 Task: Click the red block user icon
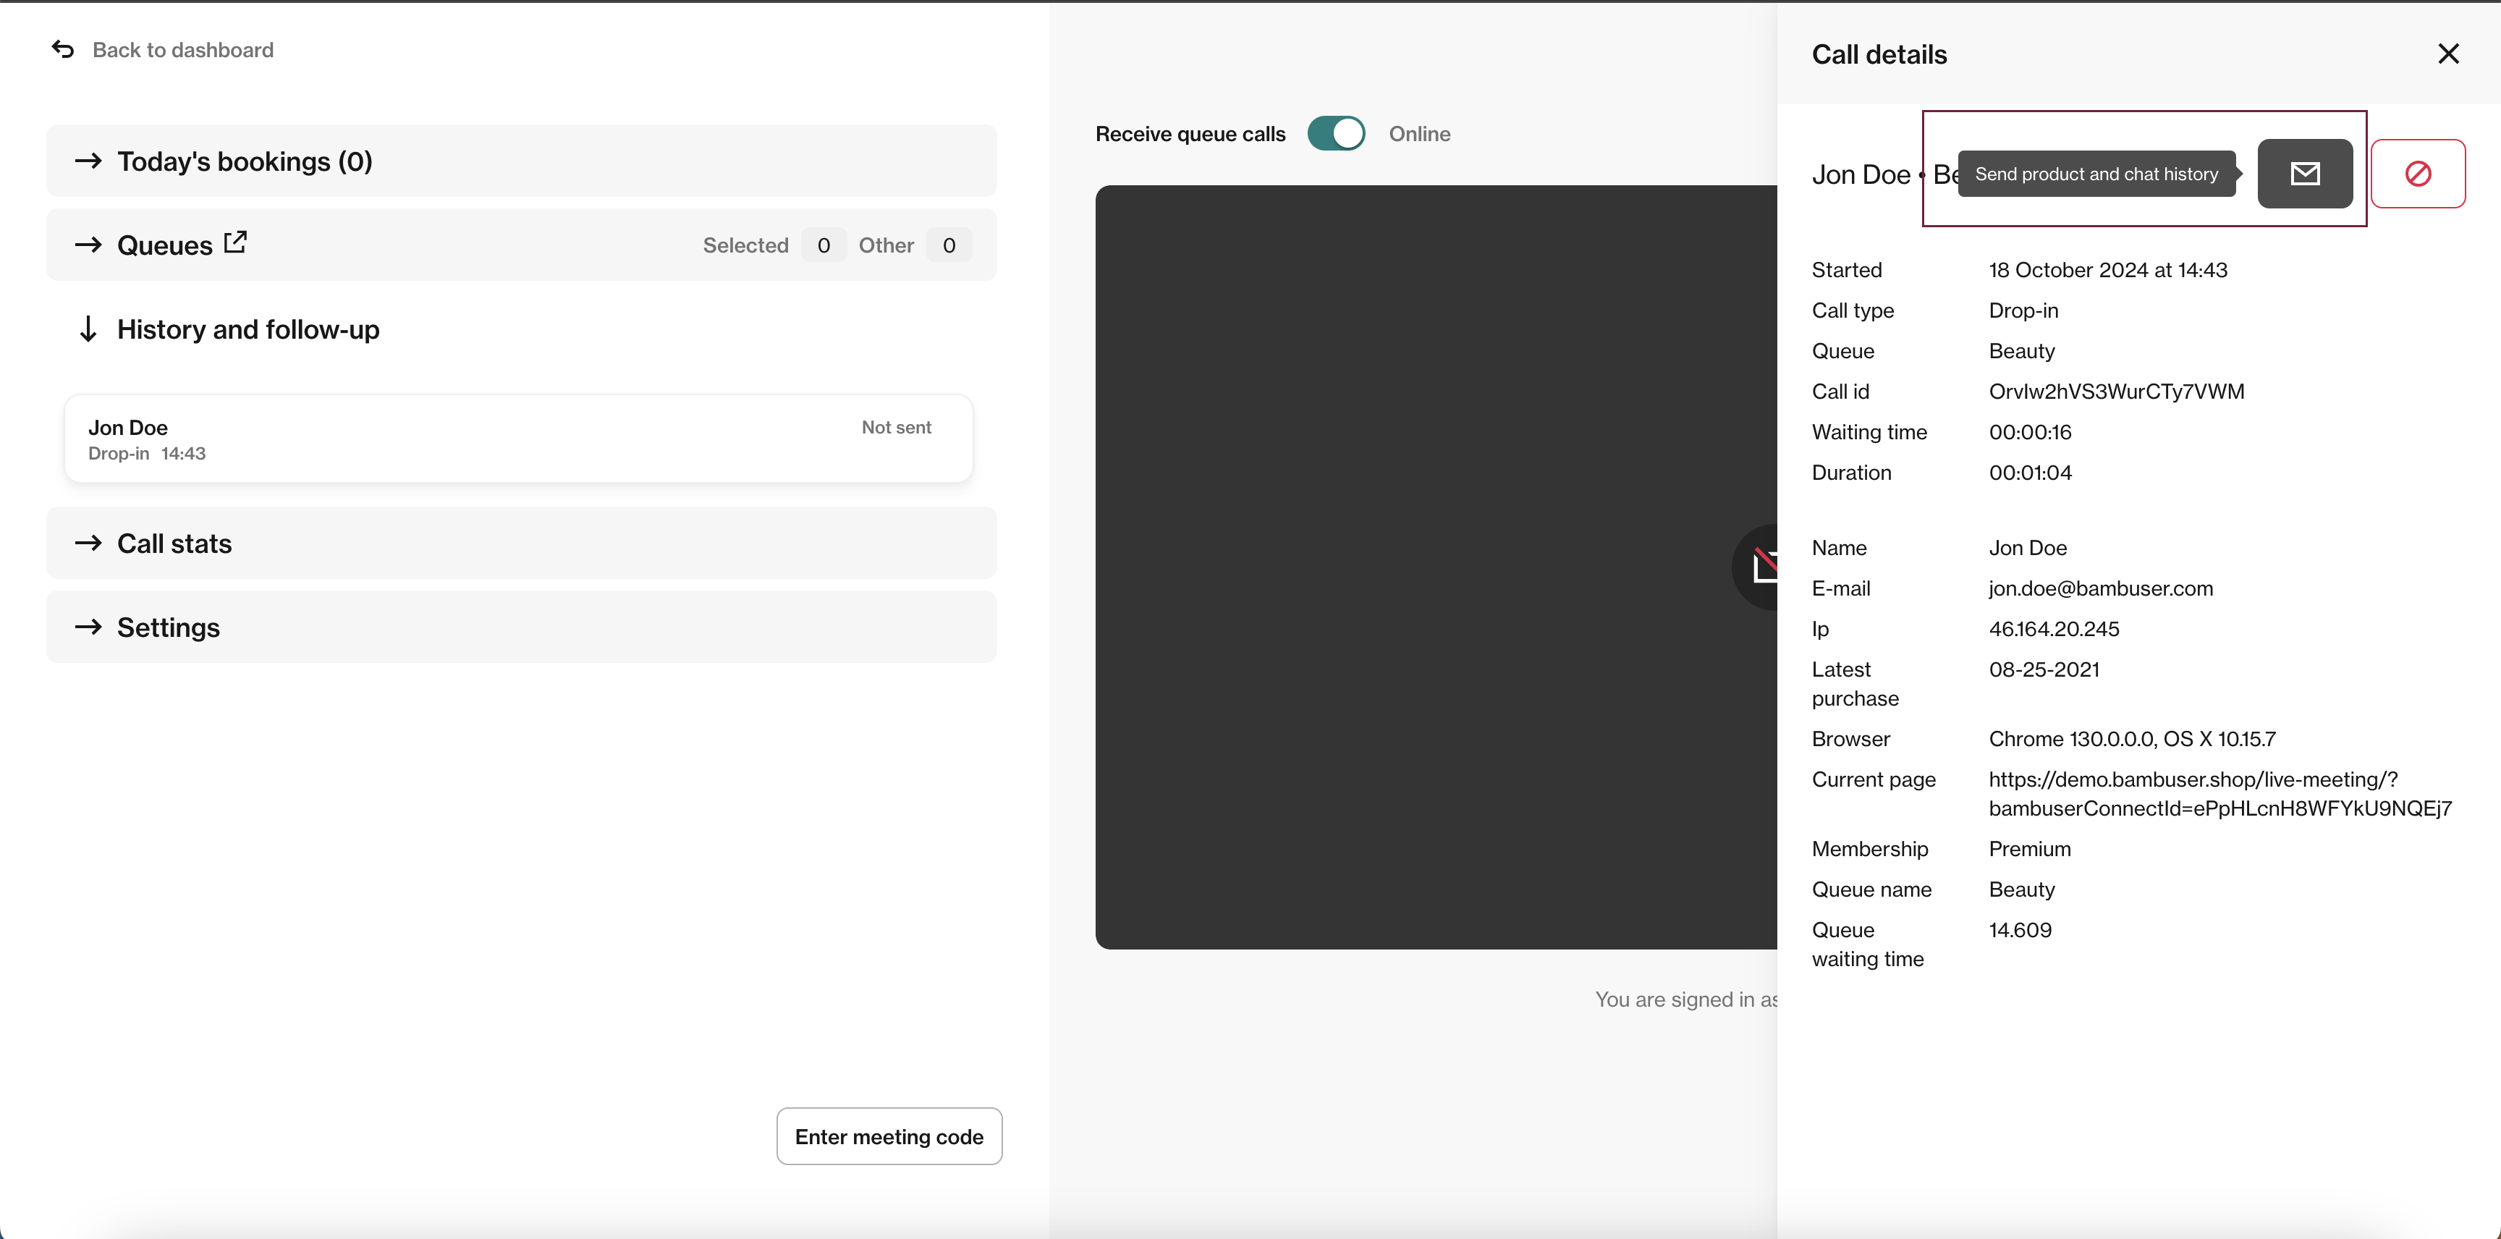point(2418,174)
